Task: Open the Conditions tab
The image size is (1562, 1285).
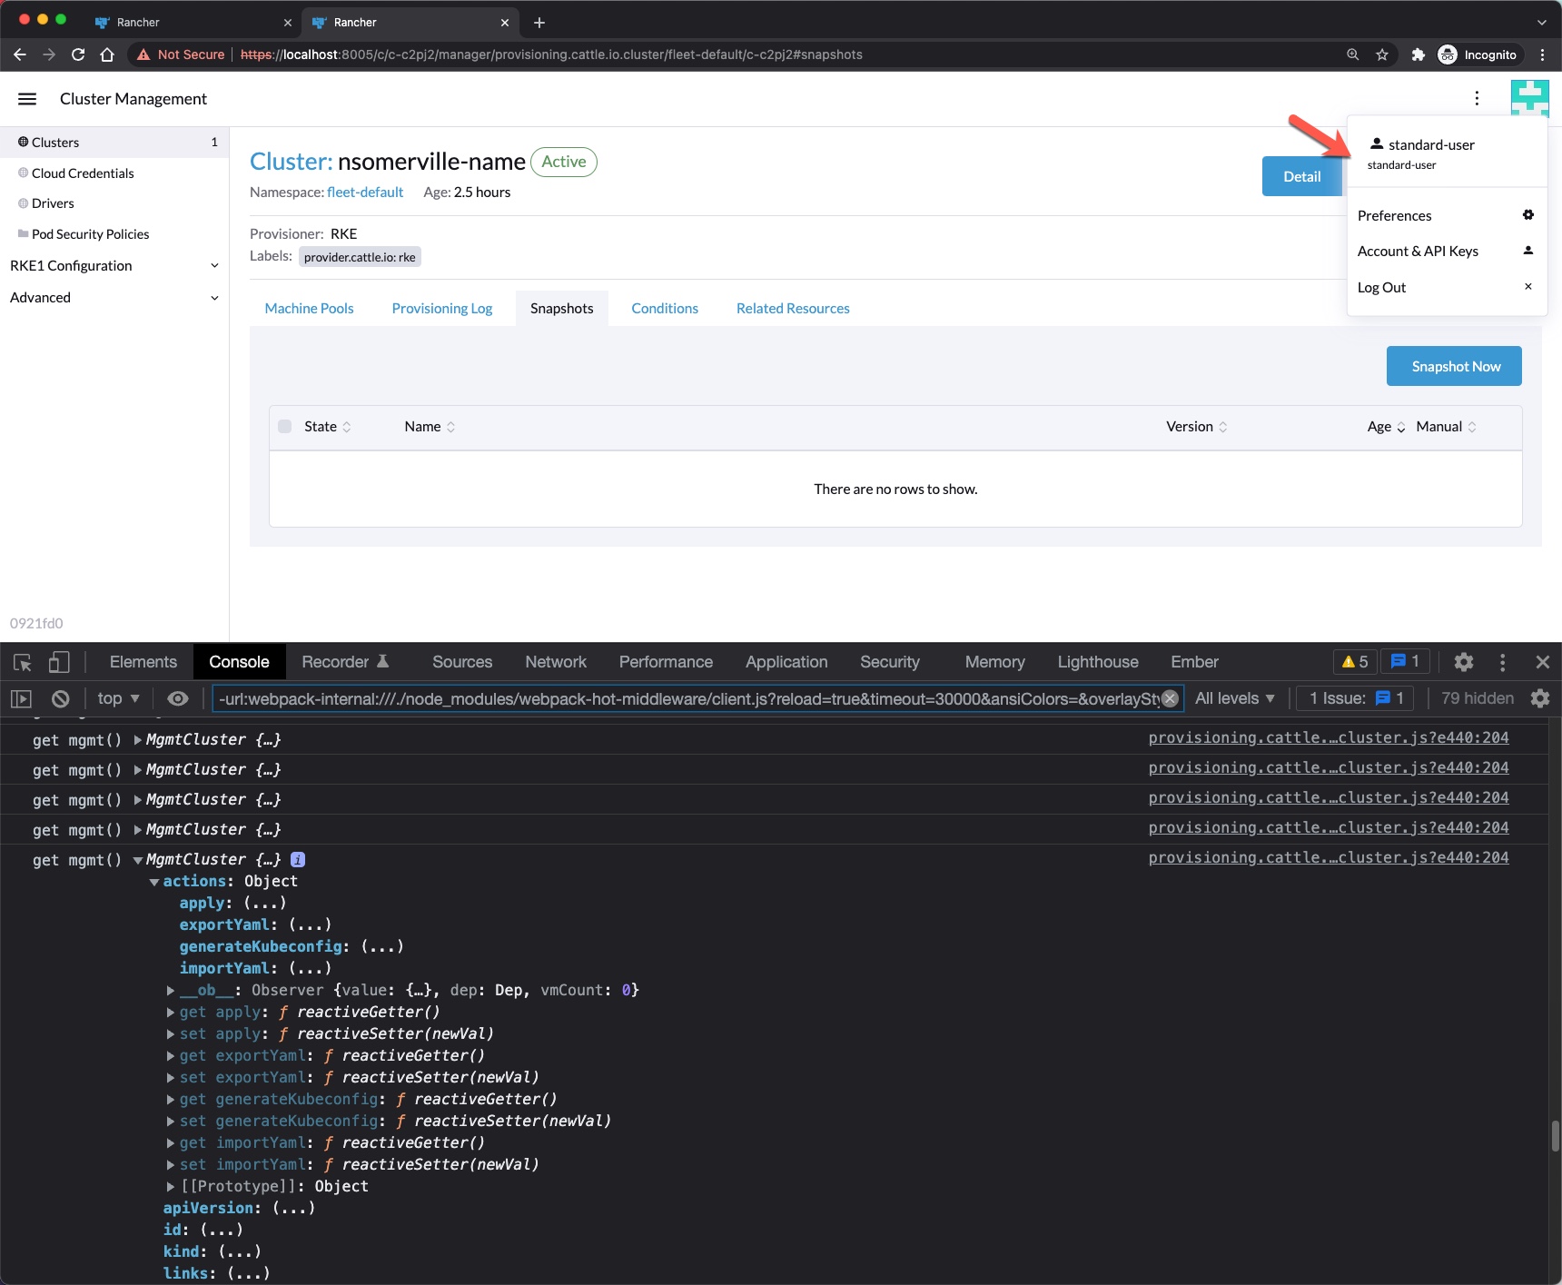Action: click(x=665, y=309)
